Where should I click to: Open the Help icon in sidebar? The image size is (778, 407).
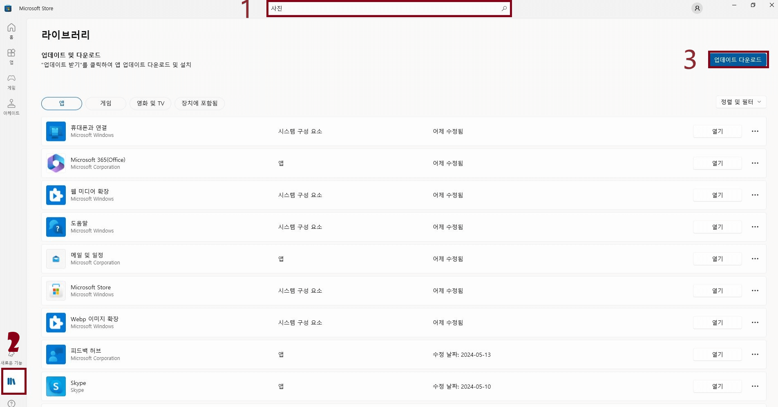11,403
